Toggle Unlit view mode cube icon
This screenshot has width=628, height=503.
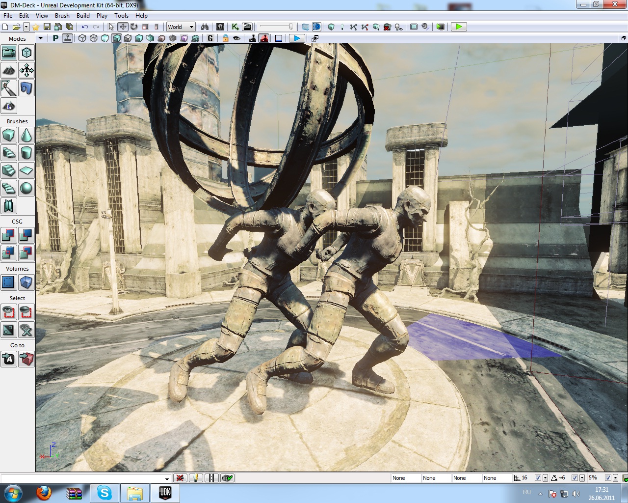tap(105, 38)
